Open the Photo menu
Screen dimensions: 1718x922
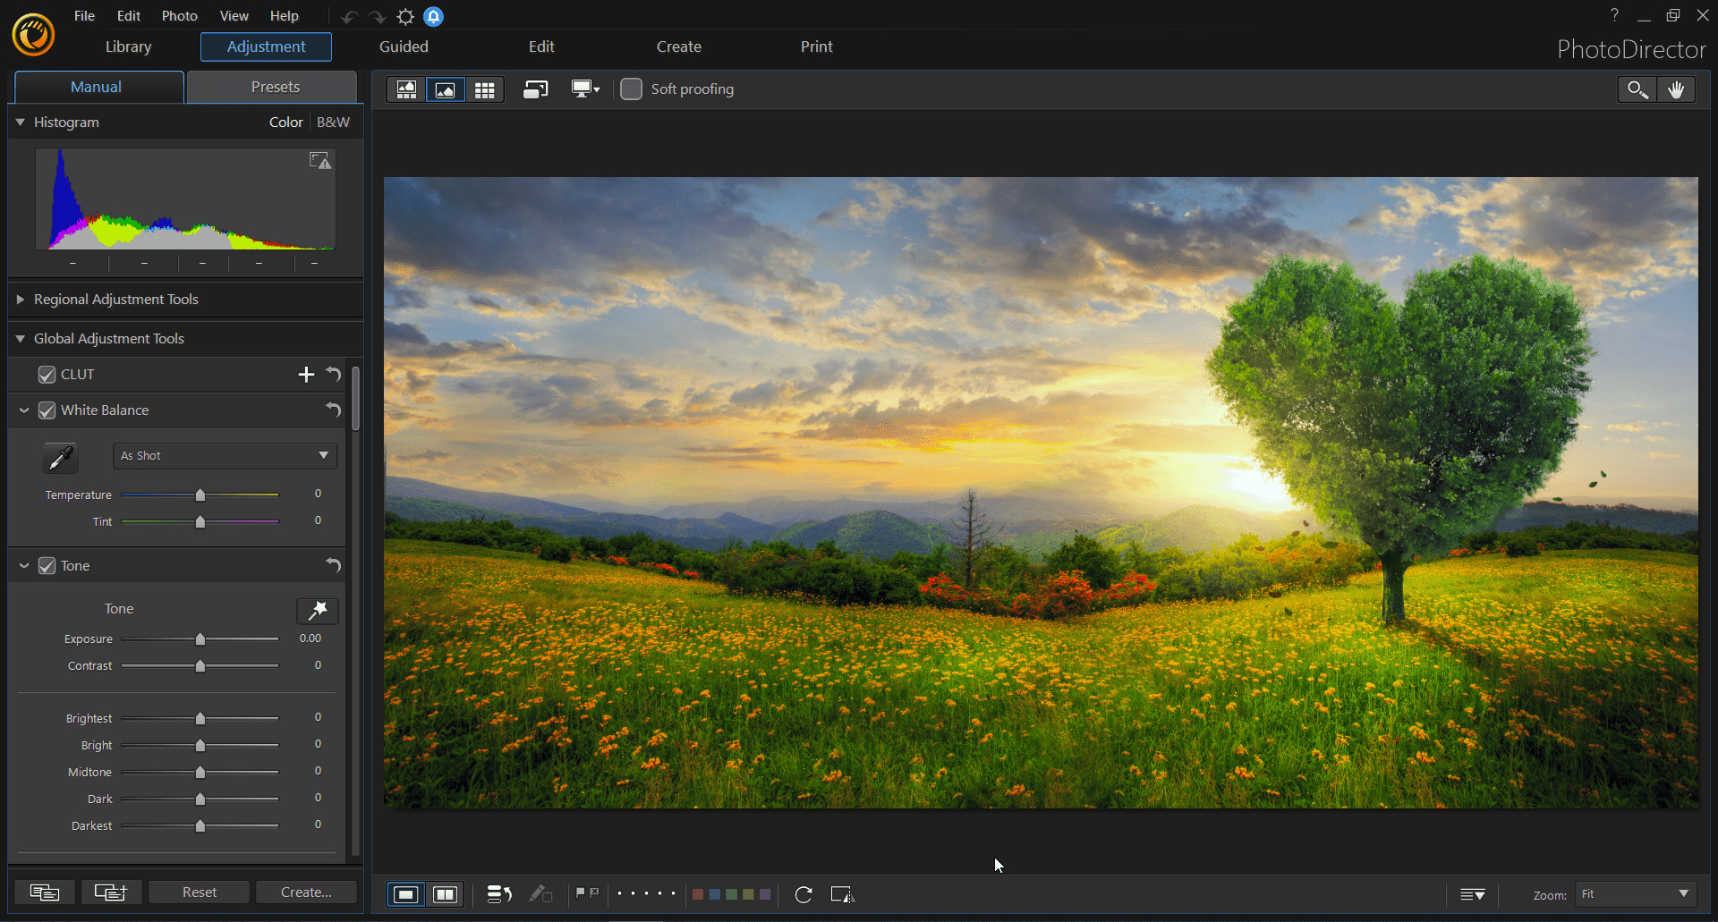(179, 15)
